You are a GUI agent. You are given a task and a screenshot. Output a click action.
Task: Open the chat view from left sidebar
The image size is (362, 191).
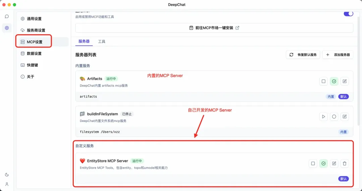tap(7, 16)
